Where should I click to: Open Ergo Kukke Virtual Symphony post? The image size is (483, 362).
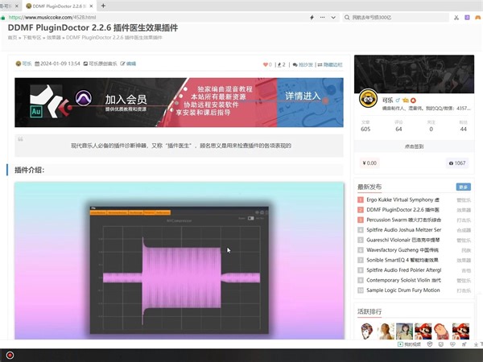coord(402,200)
